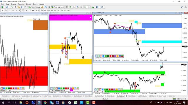Viewport: 188px width, 105px height.
Task: Click the gray round icon left of Авто-торговля
Action: 49,7
